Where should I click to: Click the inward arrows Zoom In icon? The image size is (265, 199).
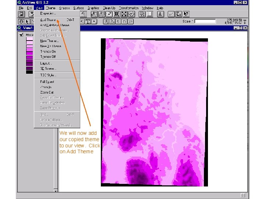117,14
